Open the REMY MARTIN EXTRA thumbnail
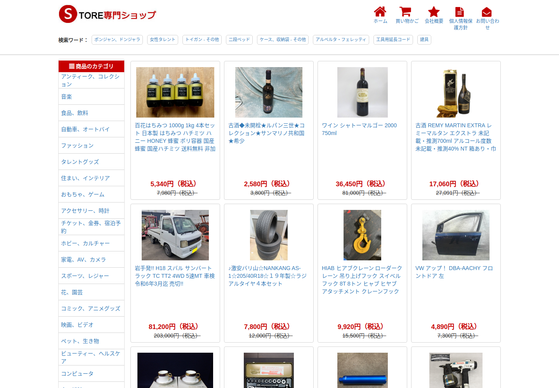Viewport: 559px width, 388px height. pos(456,92)
